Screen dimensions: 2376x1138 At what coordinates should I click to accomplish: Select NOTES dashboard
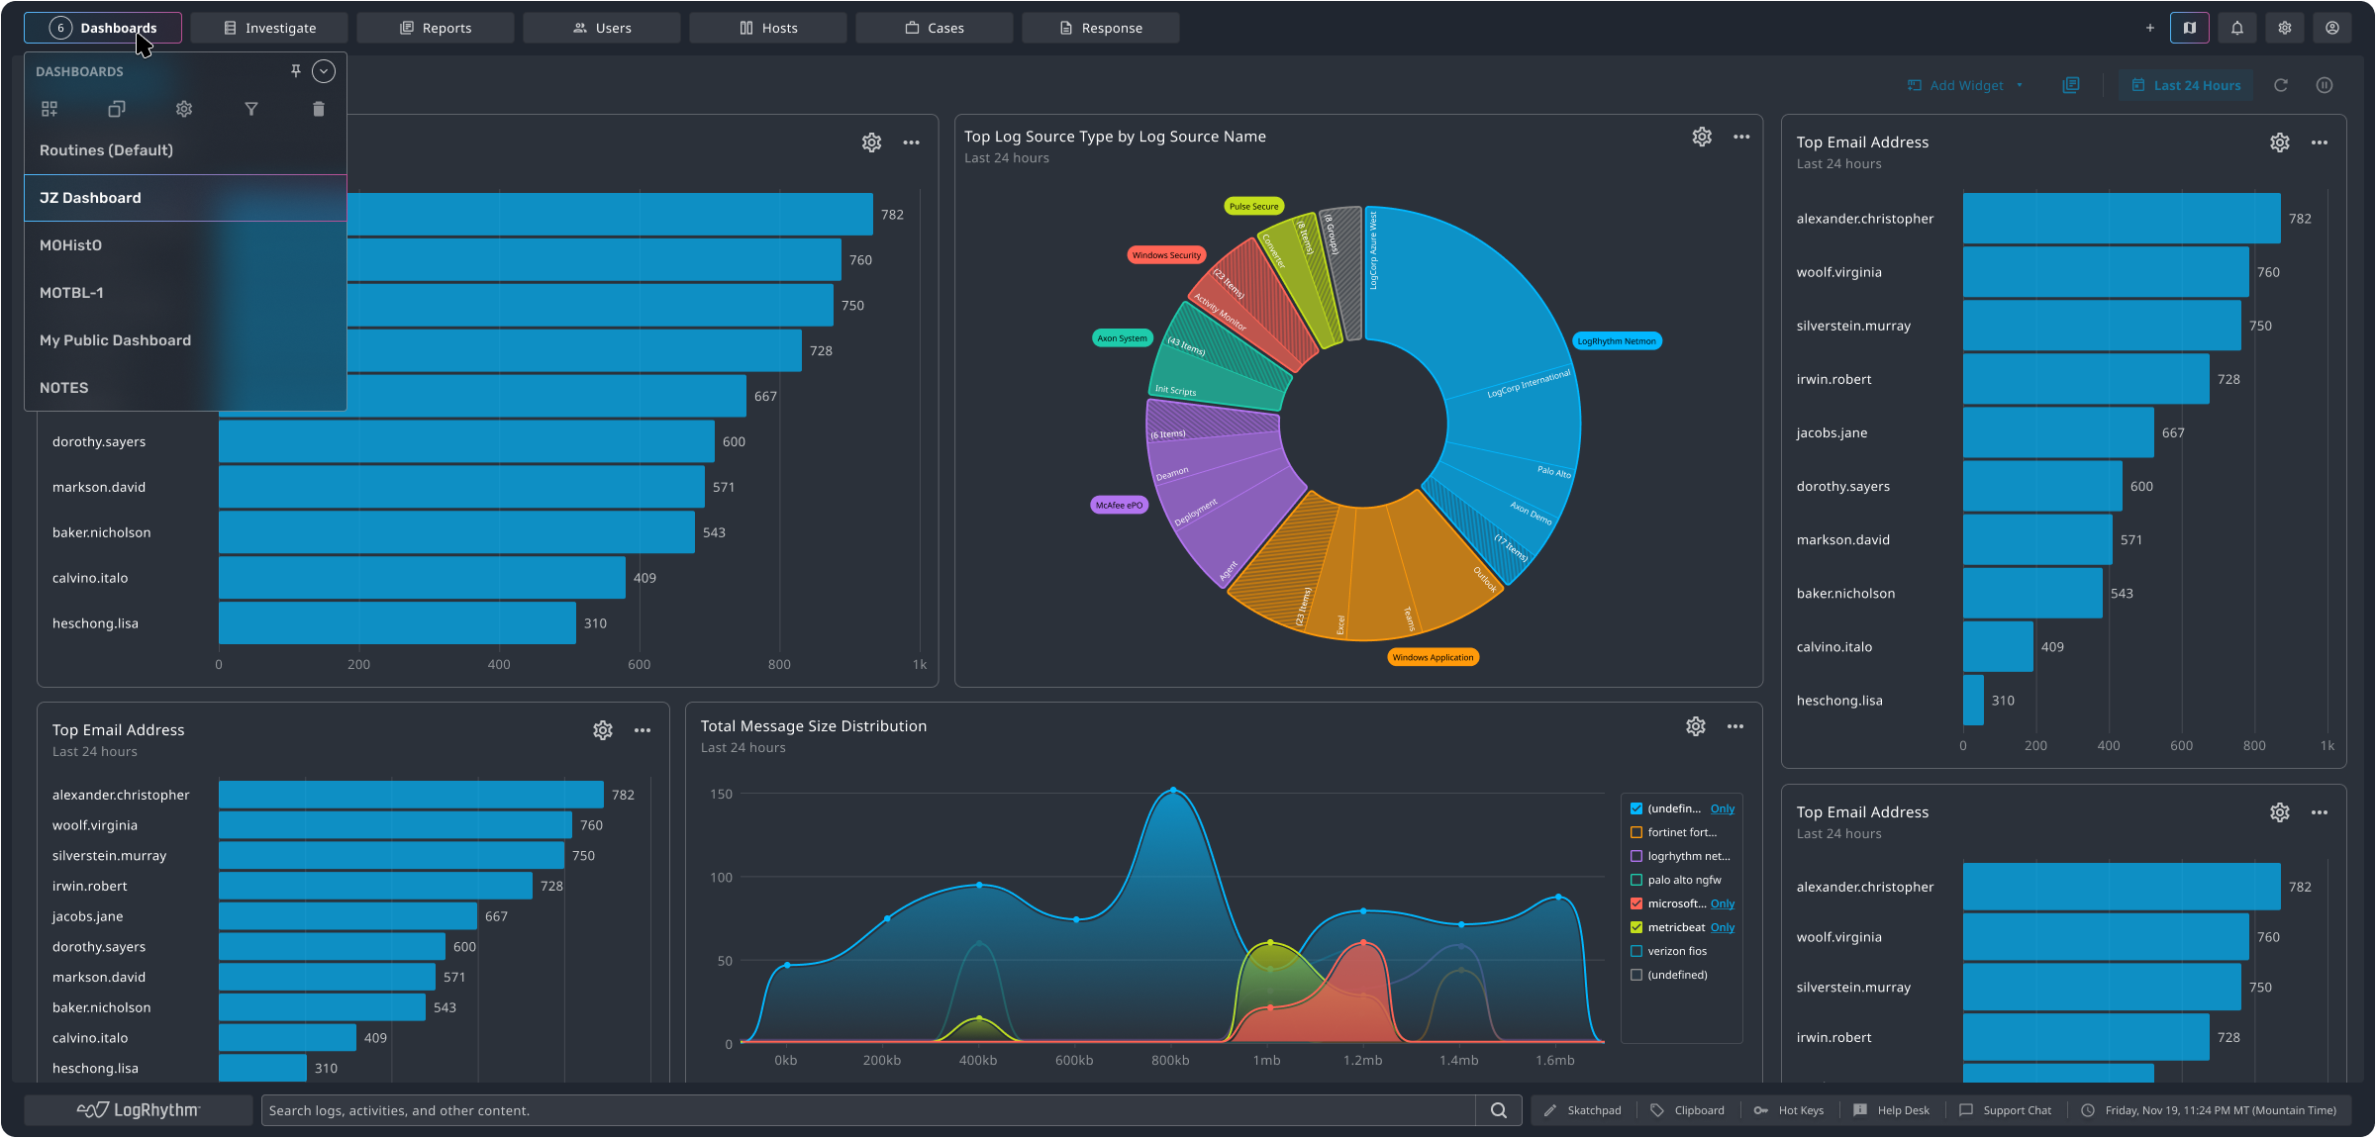click(x=185, y=388)
